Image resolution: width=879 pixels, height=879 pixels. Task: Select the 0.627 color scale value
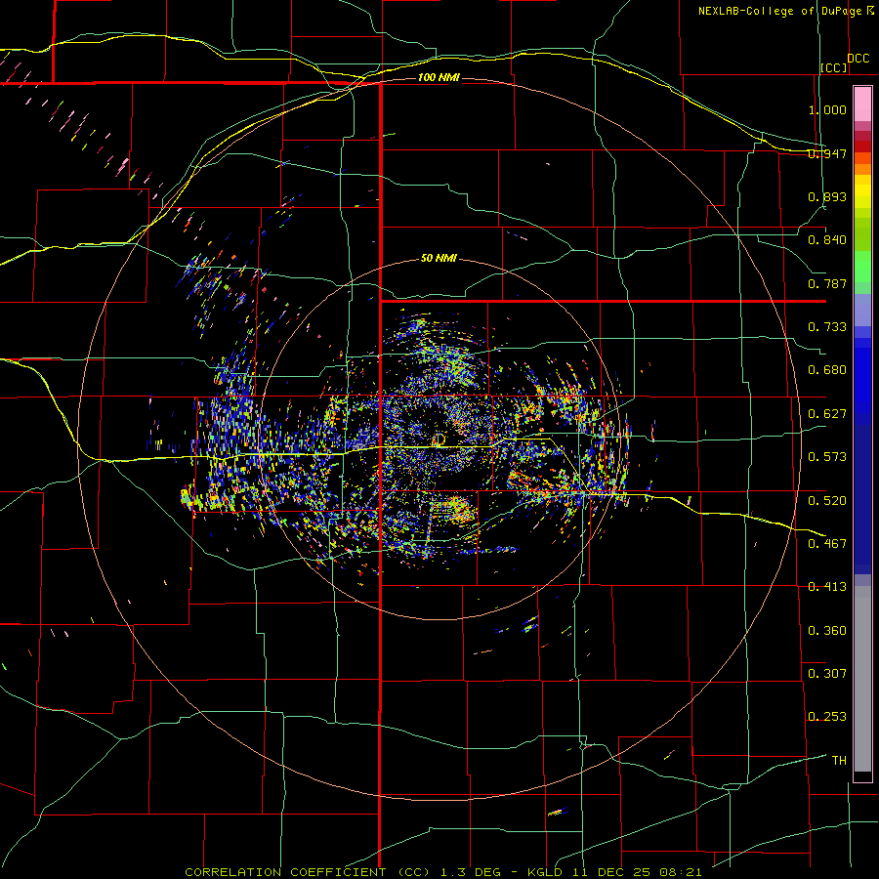(x=827, y=414)
